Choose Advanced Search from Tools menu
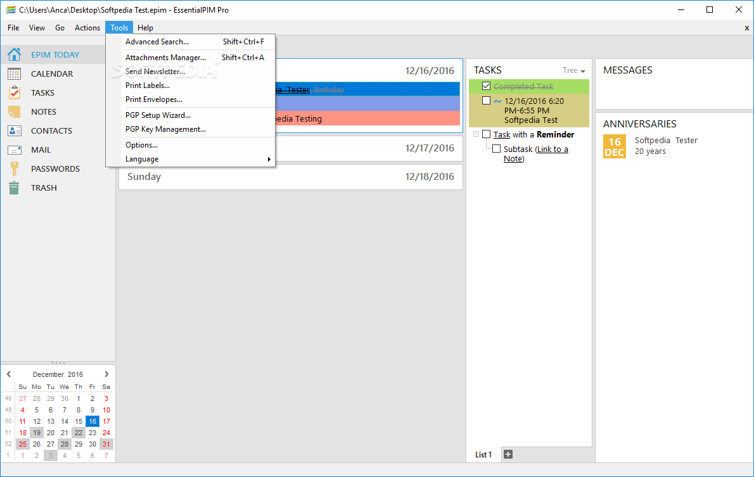754x477 pixels. pyautogui.click(x=191, y=42)
